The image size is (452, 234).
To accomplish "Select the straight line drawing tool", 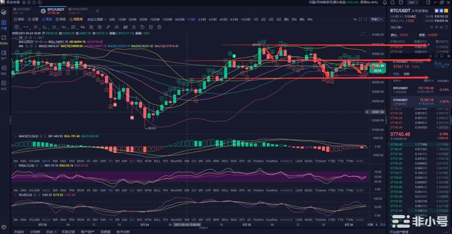I will tap(26, 27).
